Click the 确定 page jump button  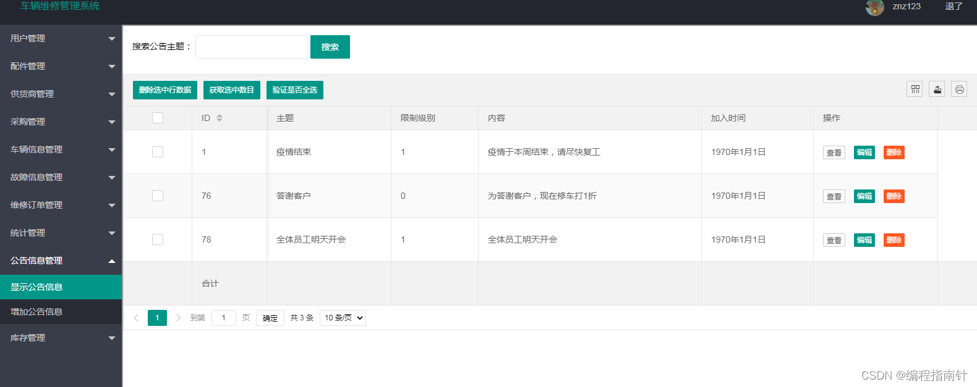(x=270, y=318)
